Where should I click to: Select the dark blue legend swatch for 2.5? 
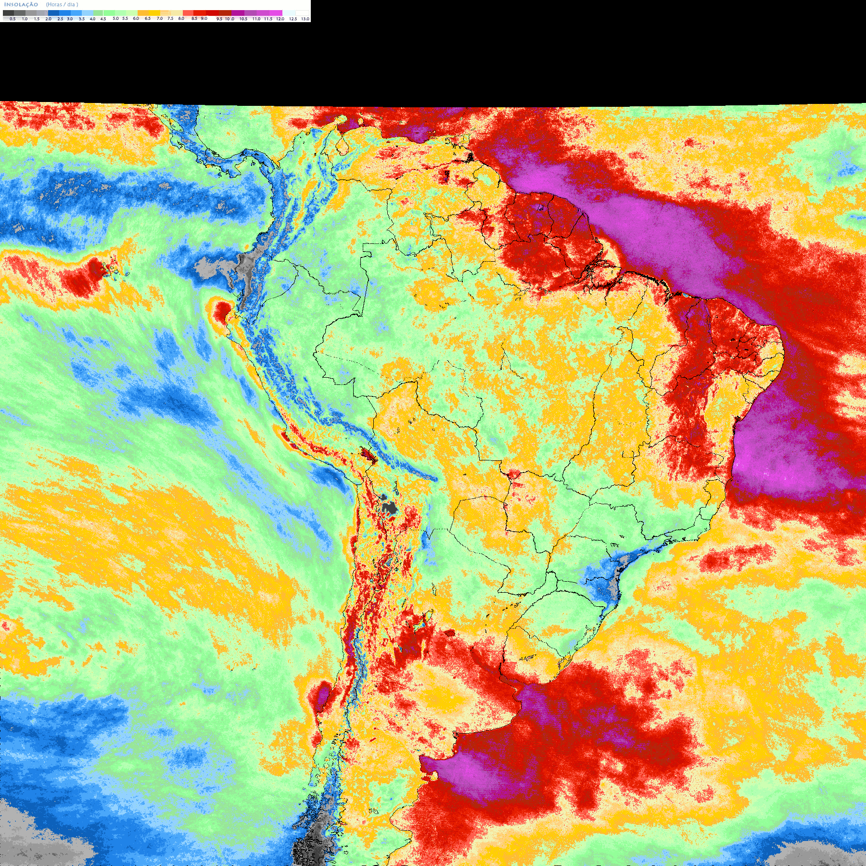pyautogui.click(x=53, y=13)
